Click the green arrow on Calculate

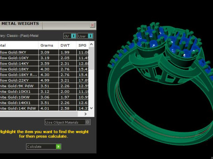(58, 147)
